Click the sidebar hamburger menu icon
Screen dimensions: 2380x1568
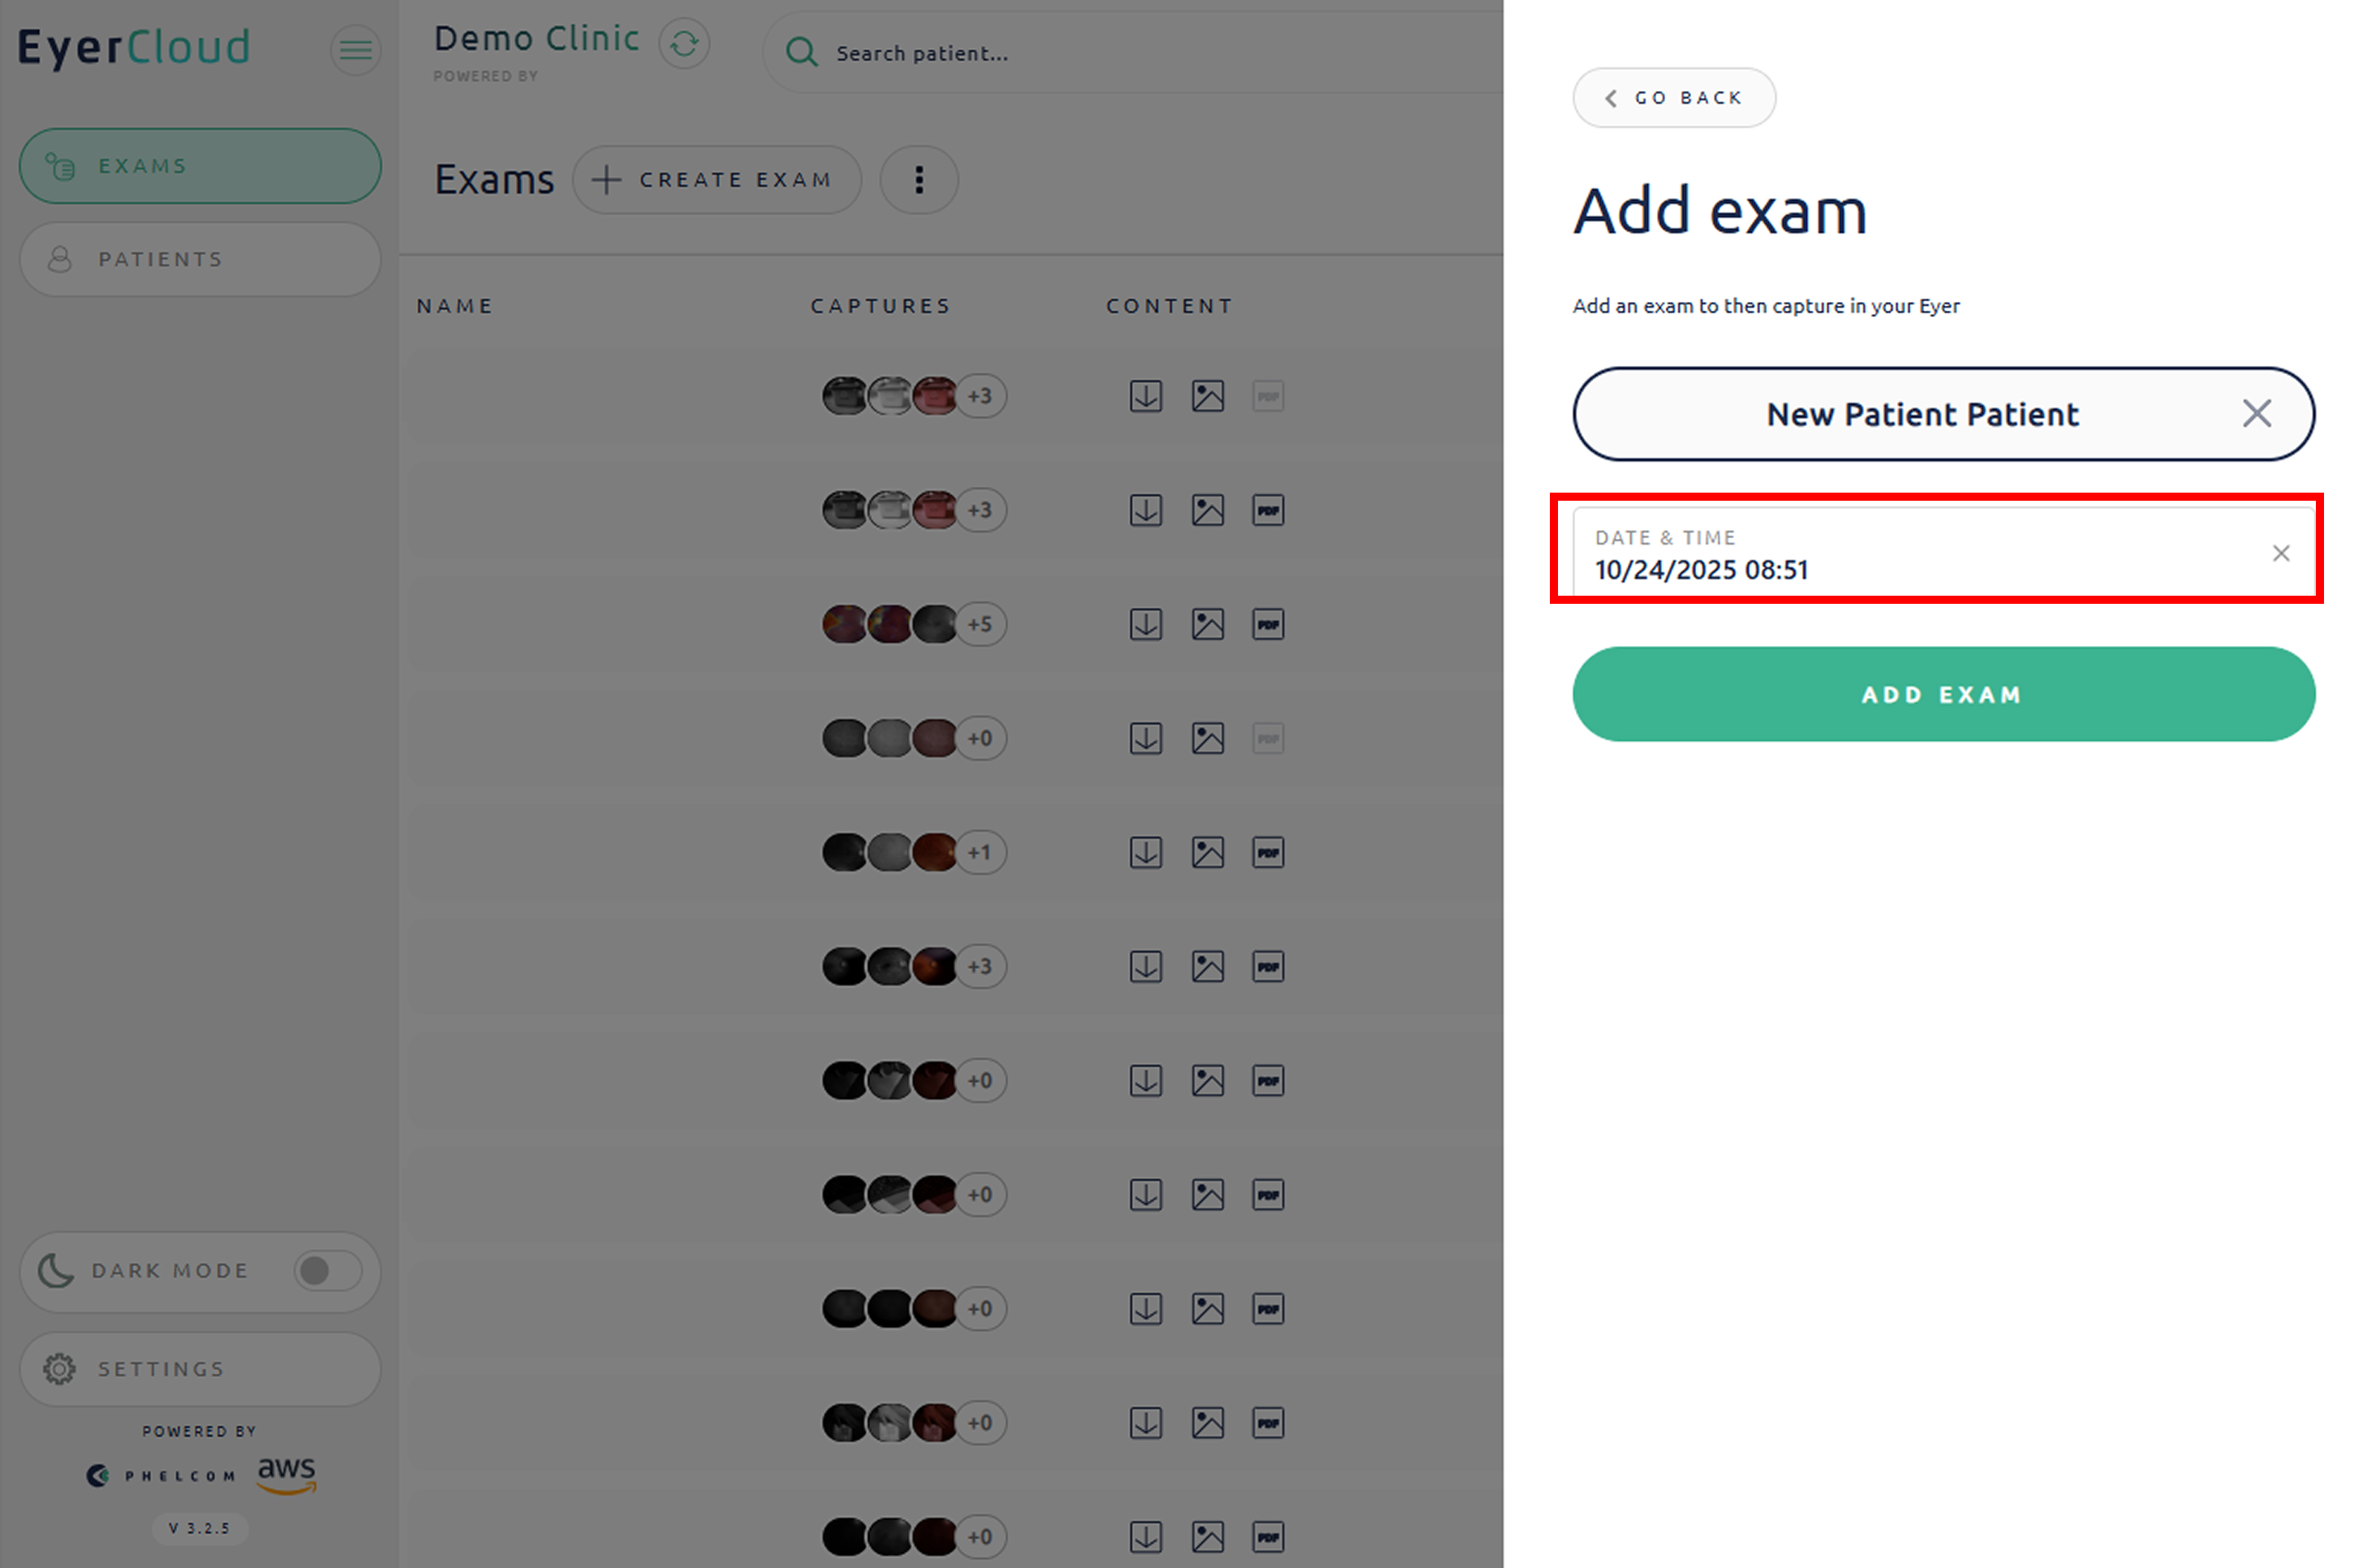point(355,49)
